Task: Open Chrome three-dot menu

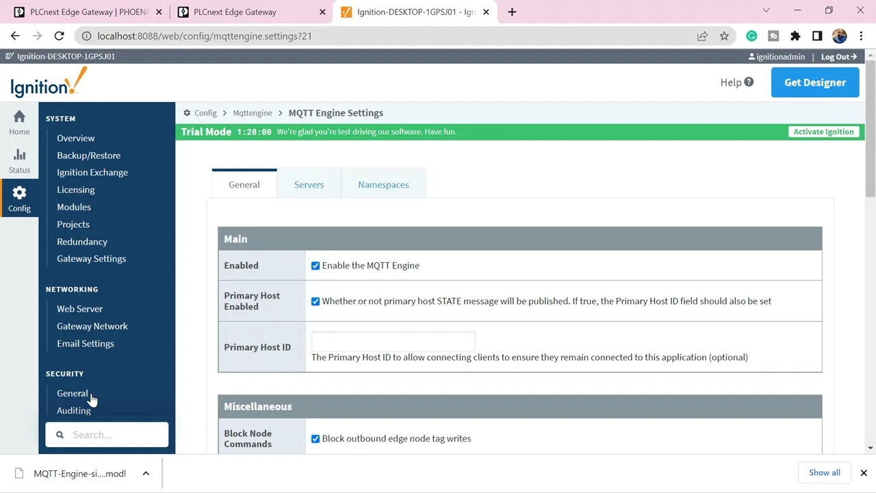Action: (x=861, y=36)
